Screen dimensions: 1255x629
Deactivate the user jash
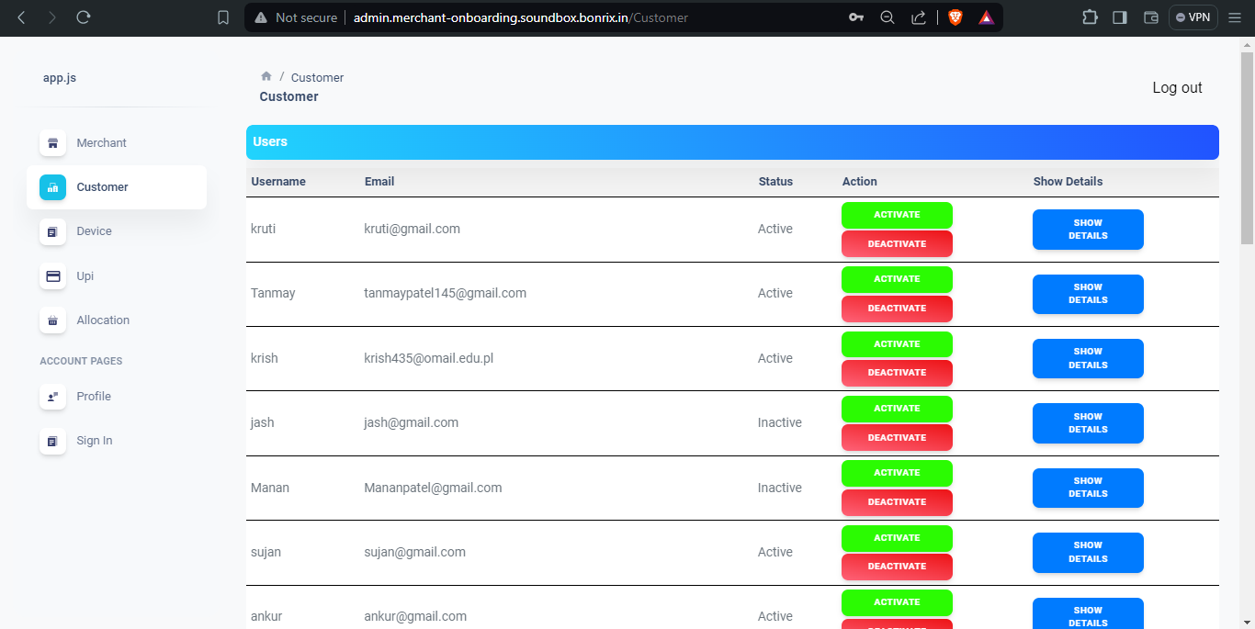(x=897, y=437)
